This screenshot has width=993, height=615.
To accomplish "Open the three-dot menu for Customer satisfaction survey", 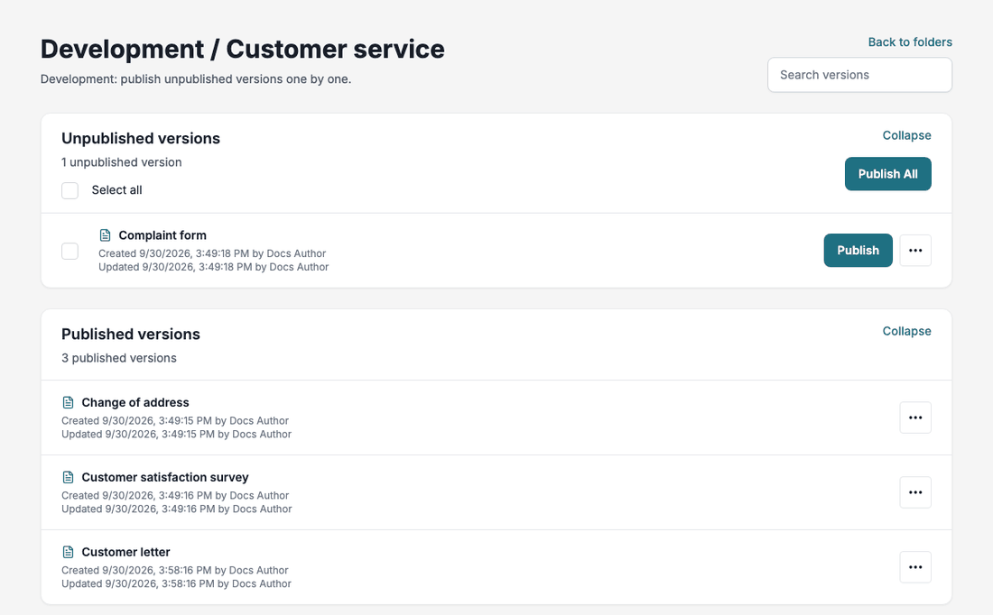I will (x=915, y=492).
